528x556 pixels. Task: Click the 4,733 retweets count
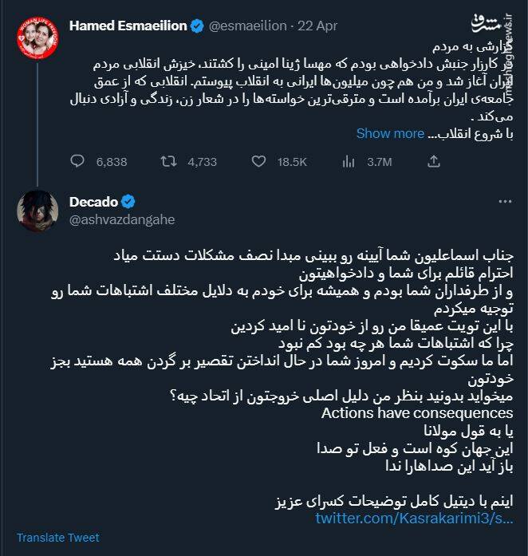[x=202, y=162]
